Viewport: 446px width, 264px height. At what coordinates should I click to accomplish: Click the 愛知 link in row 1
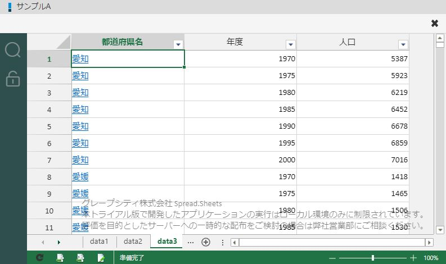80,58
